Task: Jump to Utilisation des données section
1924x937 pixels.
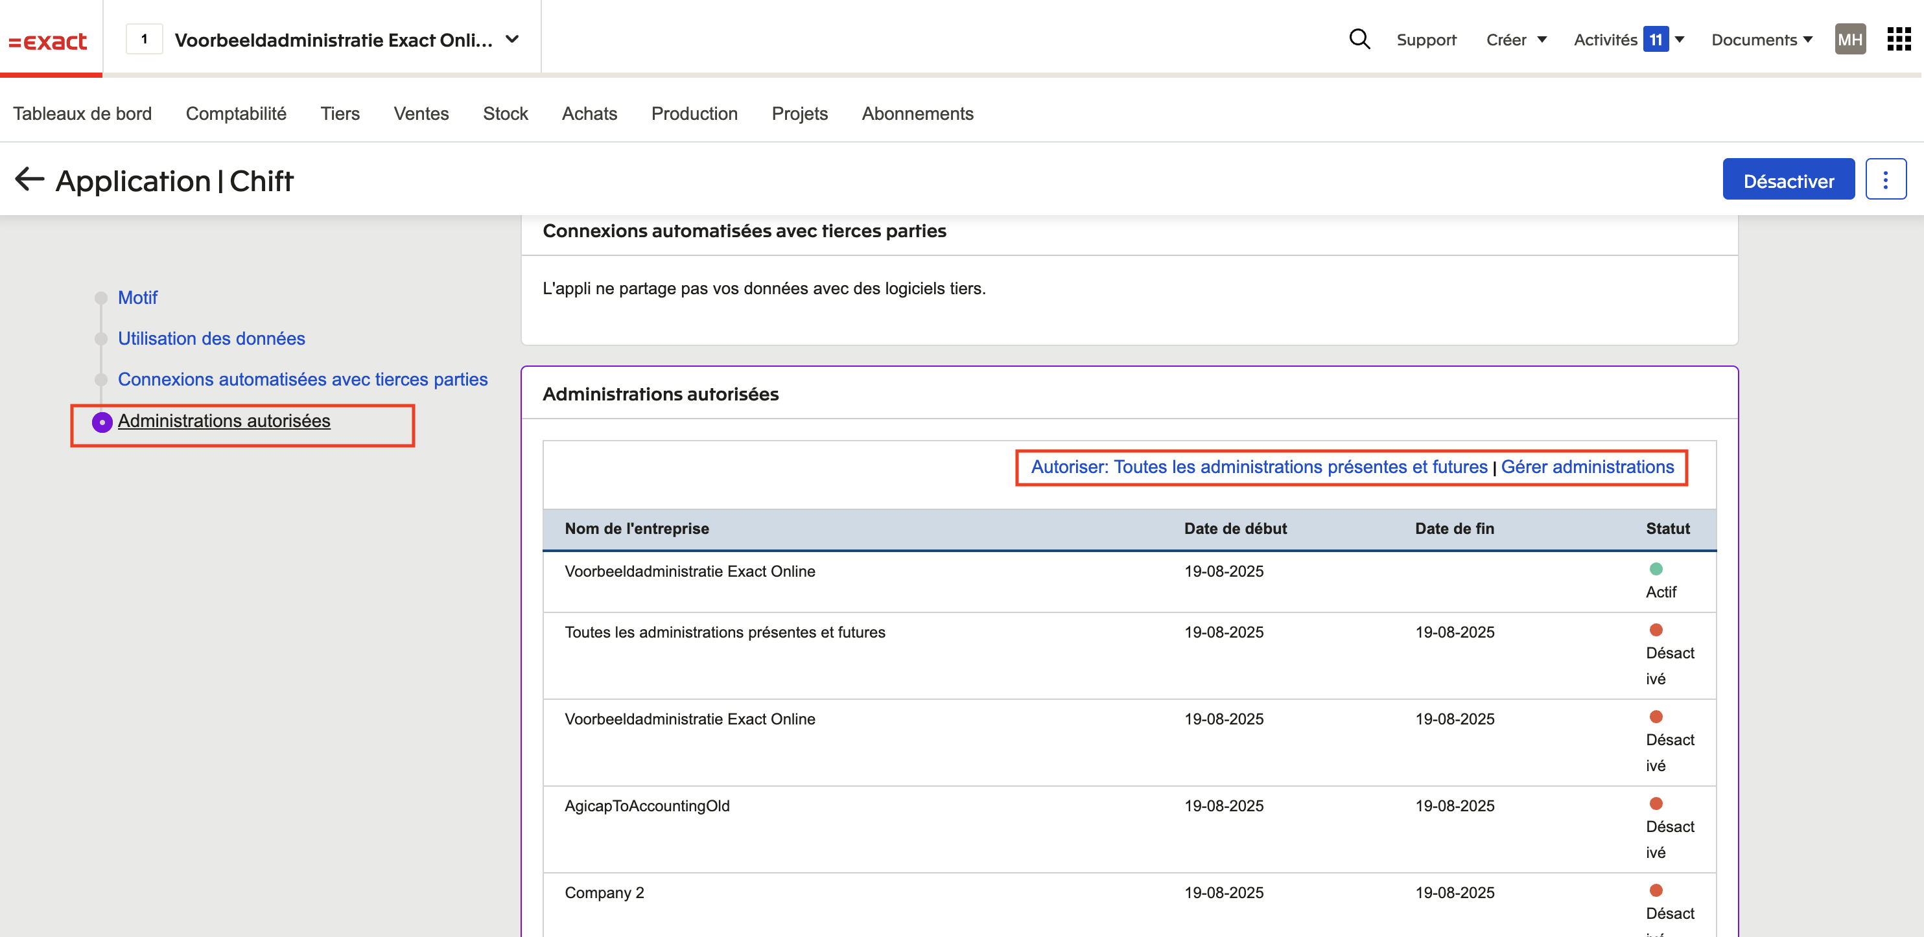Action: click(211, 339)
